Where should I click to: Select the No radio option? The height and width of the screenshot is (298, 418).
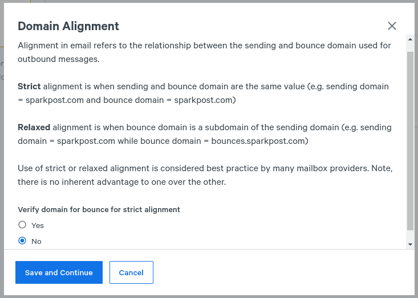click(x=22, y=241)
